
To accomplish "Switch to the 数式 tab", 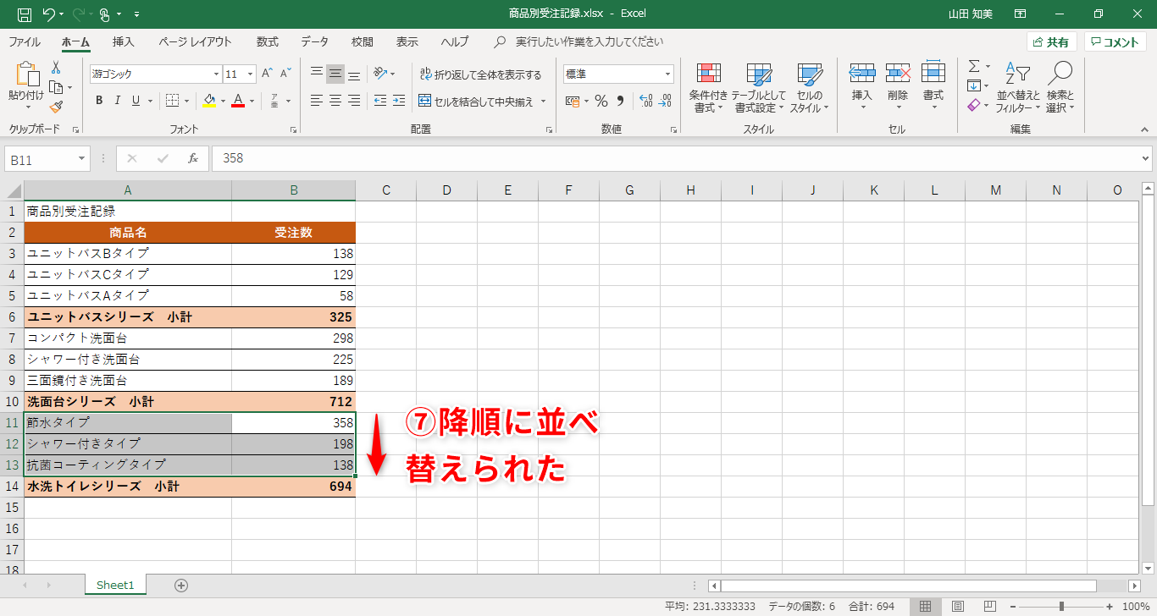I will [x=268, y=41].
